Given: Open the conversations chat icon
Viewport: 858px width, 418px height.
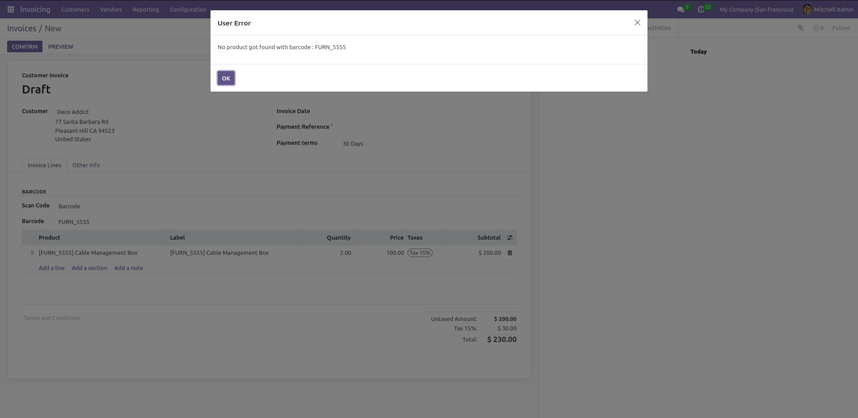Looking at the screenshot, I should 681,9.
